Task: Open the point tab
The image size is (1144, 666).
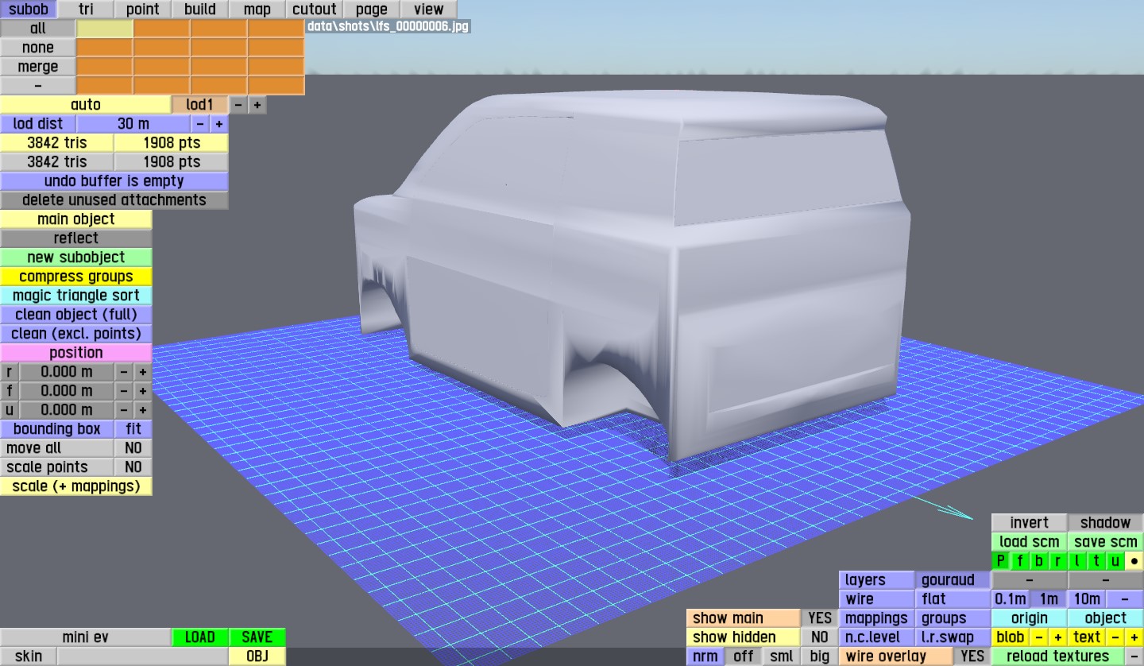Action: click(143, 10)
